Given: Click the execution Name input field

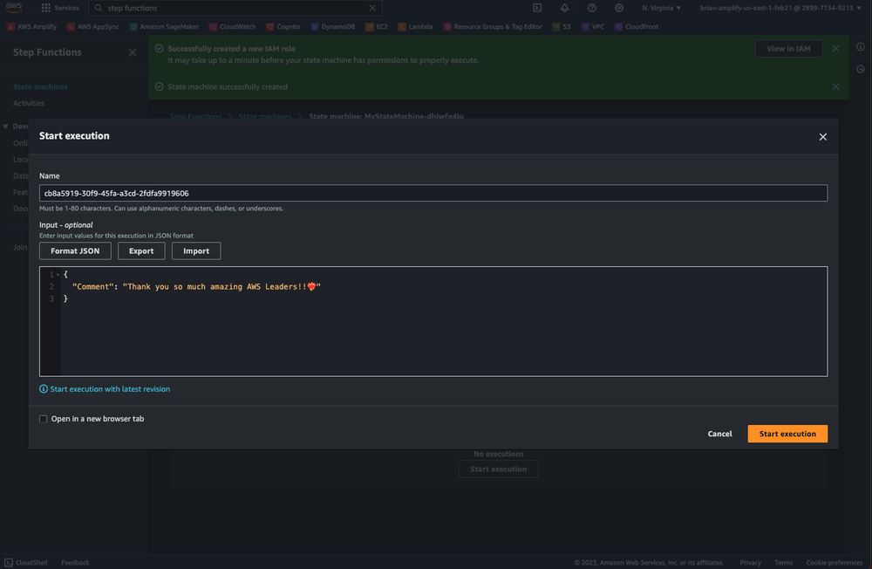Looking at the screenshot, I should (x=433, y=193).
